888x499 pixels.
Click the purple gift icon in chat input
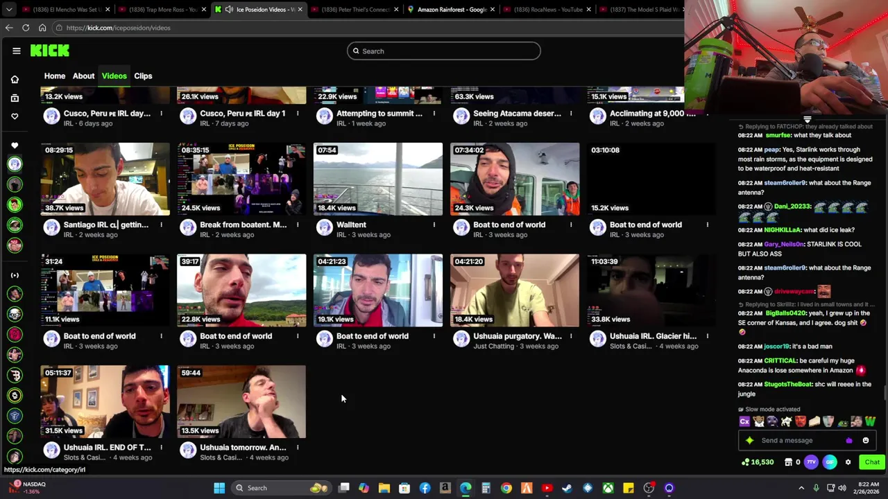pos(849,440)
